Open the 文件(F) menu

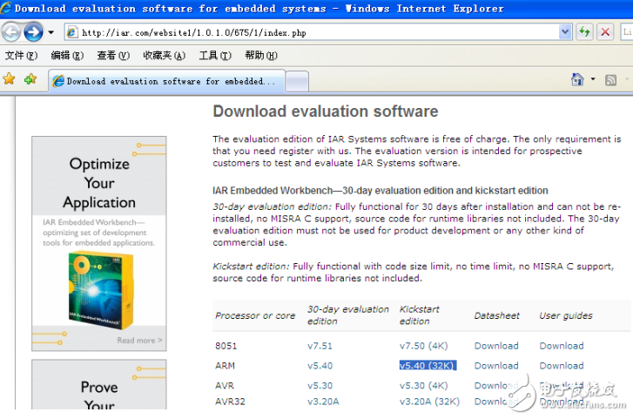coord(21,56)
